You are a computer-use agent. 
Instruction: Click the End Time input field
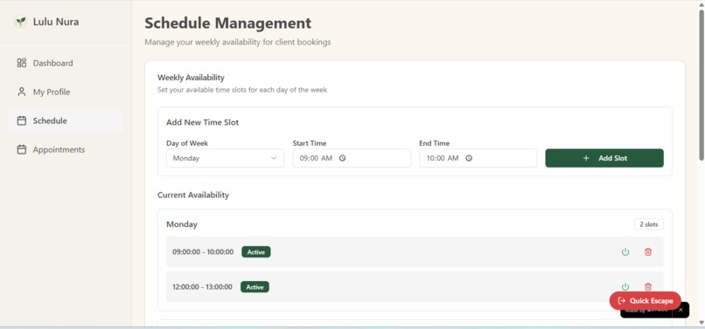click(478, 158)
